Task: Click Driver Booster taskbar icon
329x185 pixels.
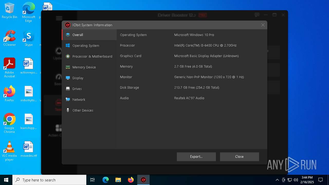Action: [143, 180]
